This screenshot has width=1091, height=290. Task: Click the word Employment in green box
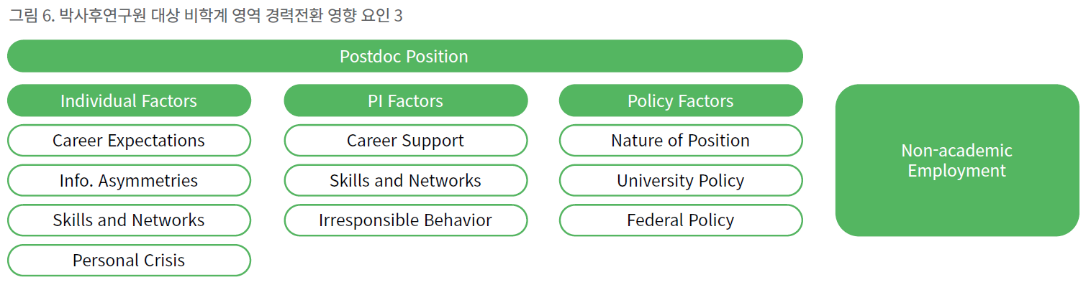pos(956,171)
